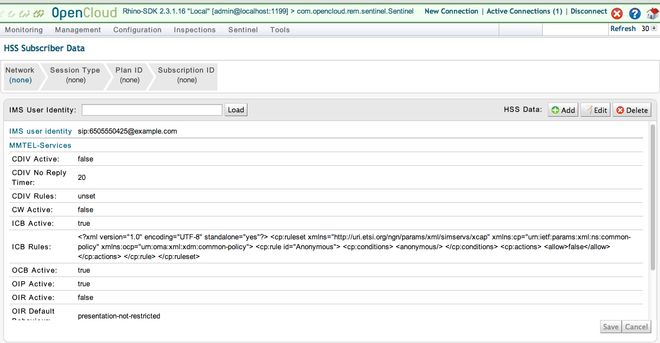Viewport: 660px width, 343px height.
Task: Open the Monitoring menu
Action: [x=23, y=30]
